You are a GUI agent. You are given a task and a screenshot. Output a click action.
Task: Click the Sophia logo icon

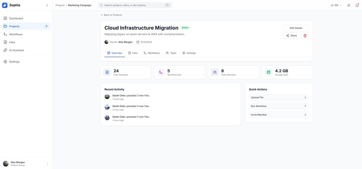pos(5,5)
